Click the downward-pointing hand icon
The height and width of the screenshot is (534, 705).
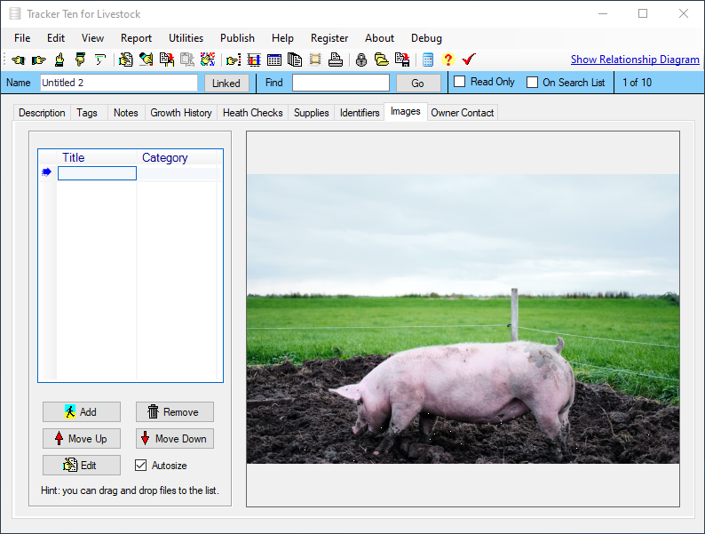[x=80, y=60]
